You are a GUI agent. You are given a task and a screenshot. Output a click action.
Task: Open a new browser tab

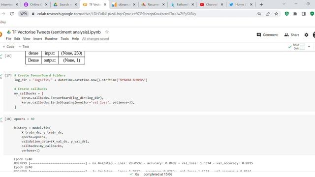pos(261,4)
